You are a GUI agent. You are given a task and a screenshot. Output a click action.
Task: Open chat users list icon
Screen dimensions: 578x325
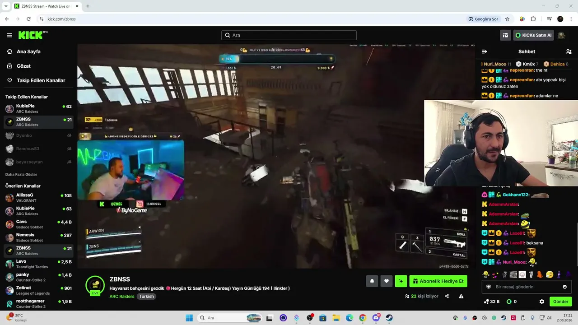(x=569, y=51)
